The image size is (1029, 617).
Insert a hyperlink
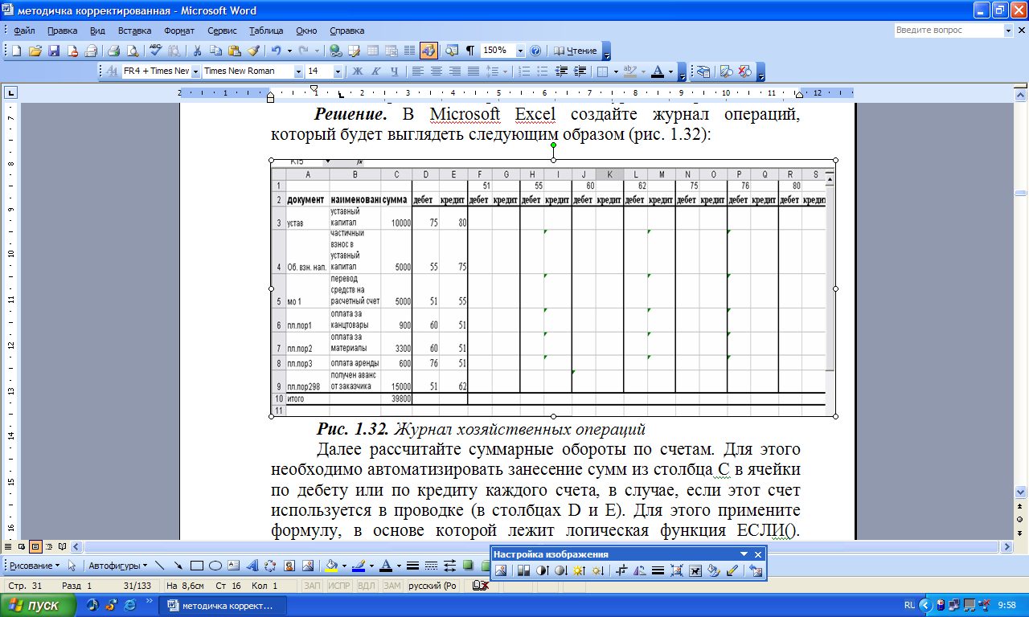pyautogui.click(x=335, y=51)
